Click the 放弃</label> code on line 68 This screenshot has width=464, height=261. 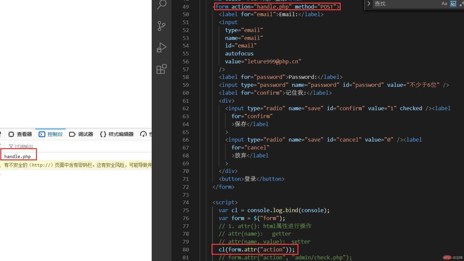coord(250,155)
